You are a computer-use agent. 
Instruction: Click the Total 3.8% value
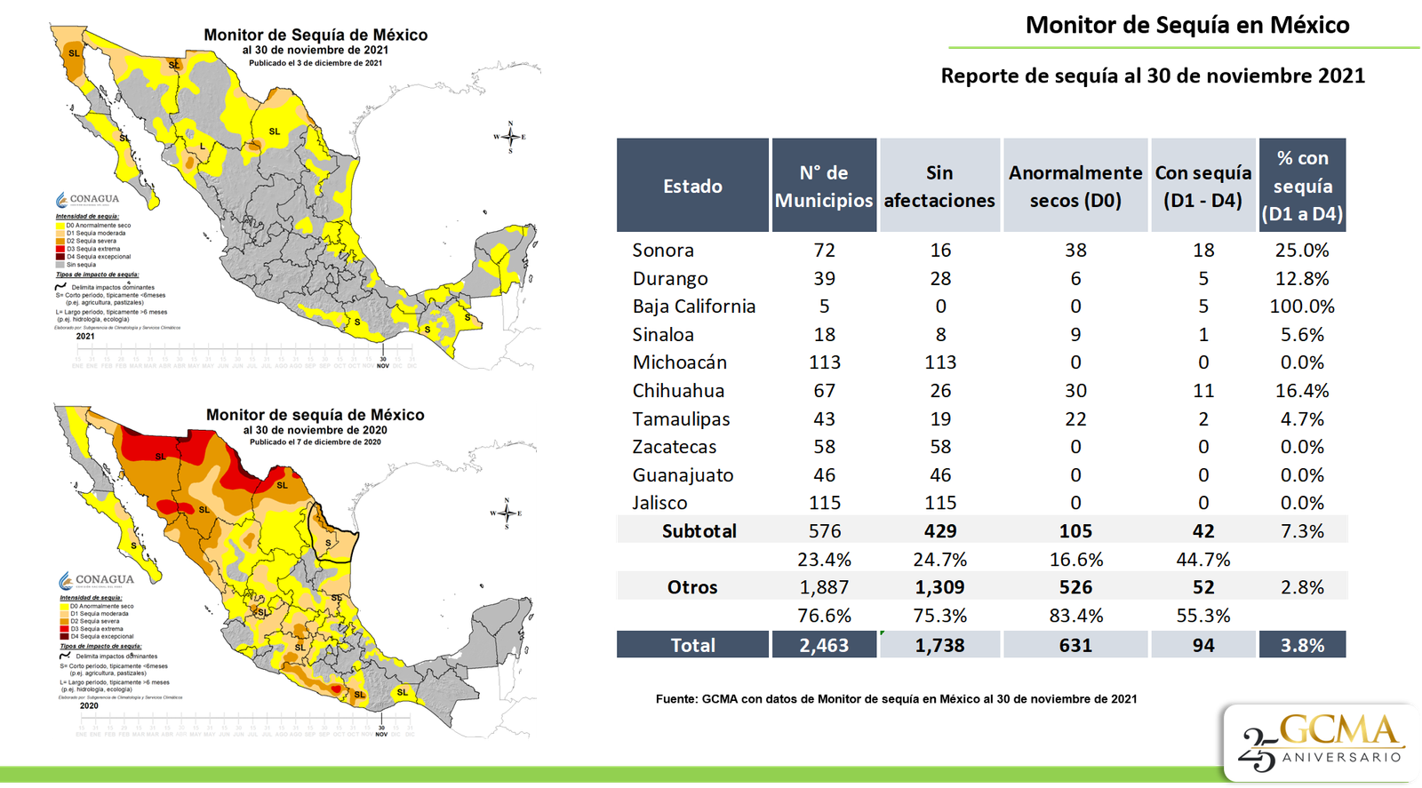click(1302, 645)
